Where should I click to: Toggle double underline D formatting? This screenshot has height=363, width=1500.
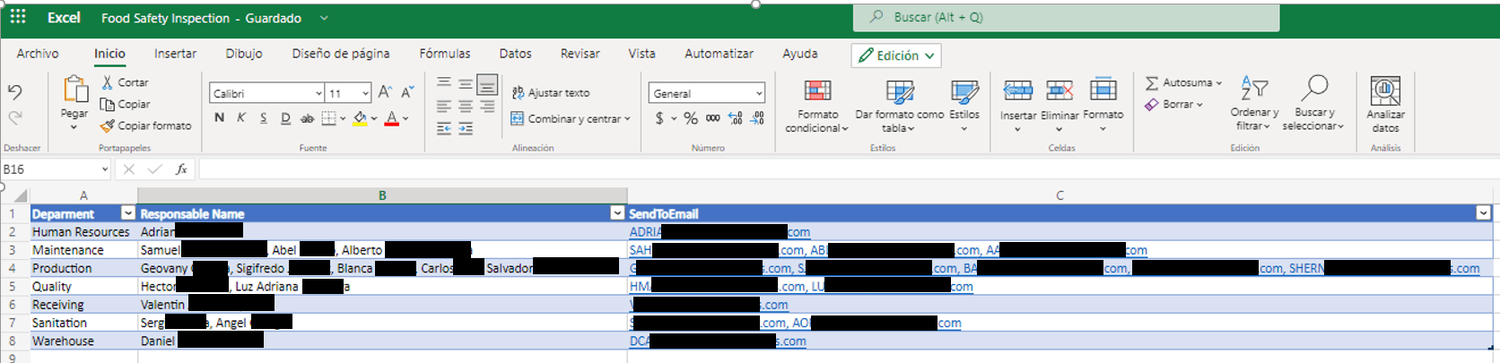pos(285,117)
